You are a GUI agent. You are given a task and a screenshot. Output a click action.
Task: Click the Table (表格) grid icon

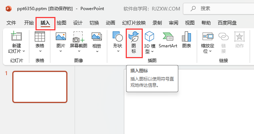click(40, 36)
